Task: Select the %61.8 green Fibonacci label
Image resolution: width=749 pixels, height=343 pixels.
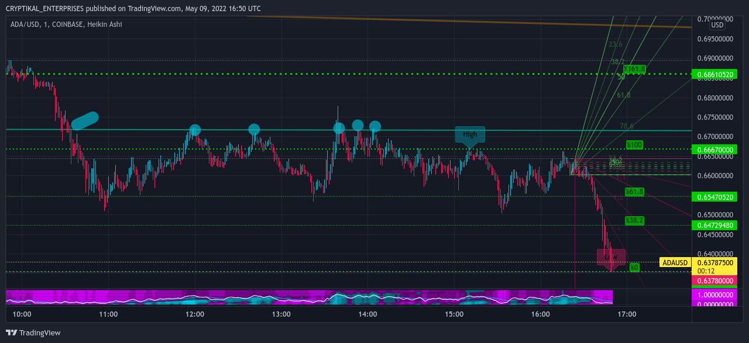Action: coord(634,191)
